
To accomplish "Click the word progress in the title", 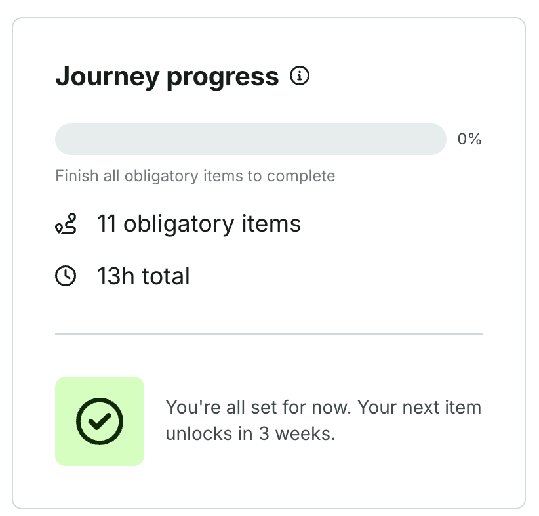I will coord(223,77).
